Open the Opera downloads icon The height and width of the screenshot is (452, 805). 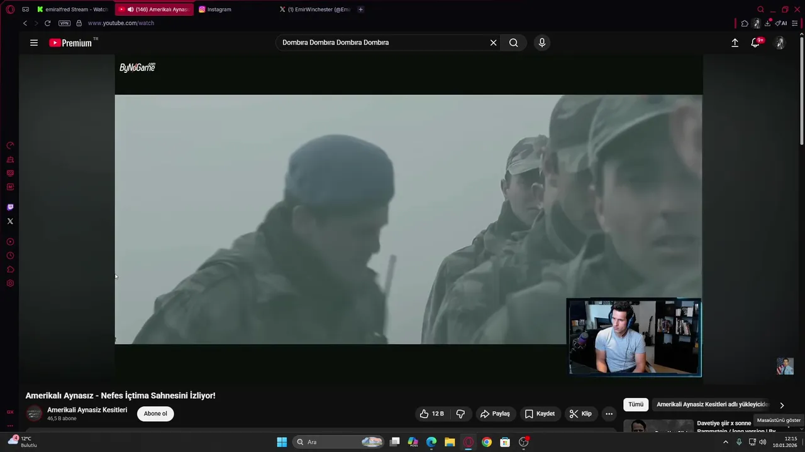[x=767, y=23]
